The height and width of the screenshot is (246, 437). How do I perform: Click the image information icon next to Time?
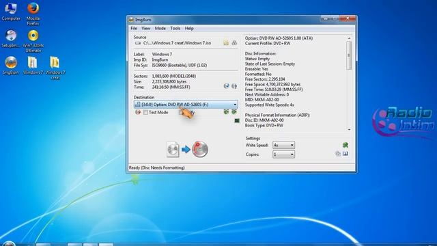tap(234, 86)
